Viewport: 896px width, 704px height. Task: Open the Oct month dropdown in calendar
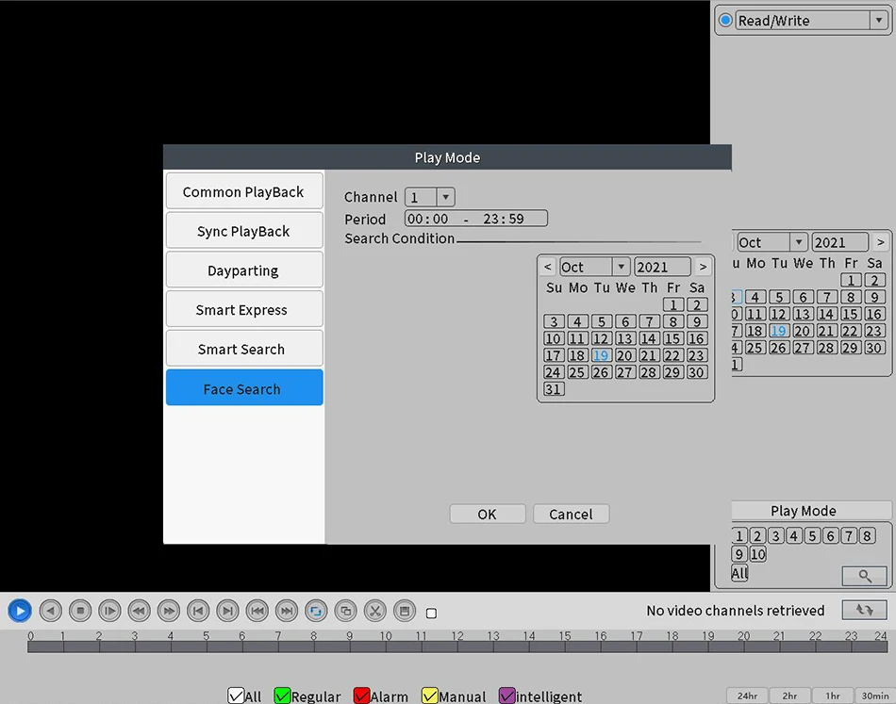pyautogui.click(x=619, y=267)
